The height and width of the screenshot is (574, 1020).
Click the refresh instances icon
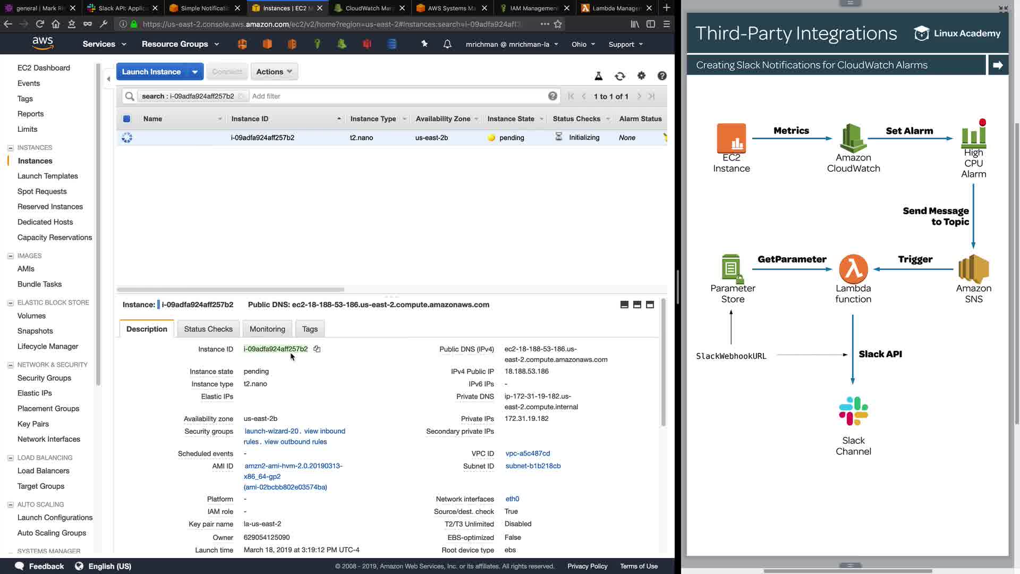[x=619, y=76]
